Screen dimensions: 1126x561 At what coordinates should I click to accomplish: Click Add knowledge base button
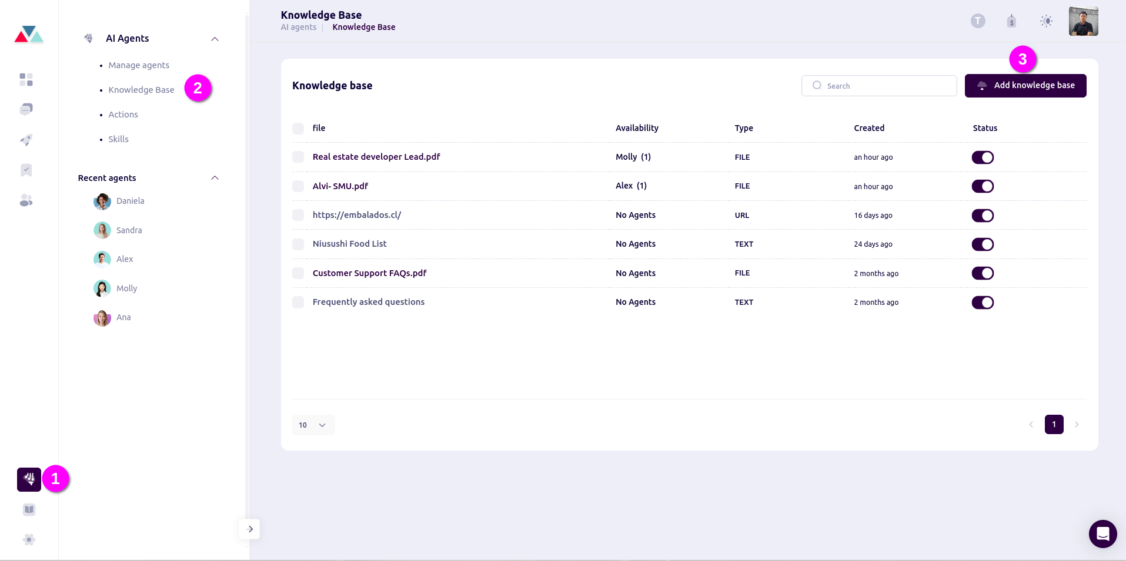point(1025,86)
